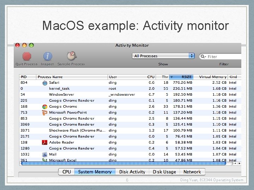This screenshot has width=254, height=190.
Task: Select the System Memory tab
Action: [95, 172]
